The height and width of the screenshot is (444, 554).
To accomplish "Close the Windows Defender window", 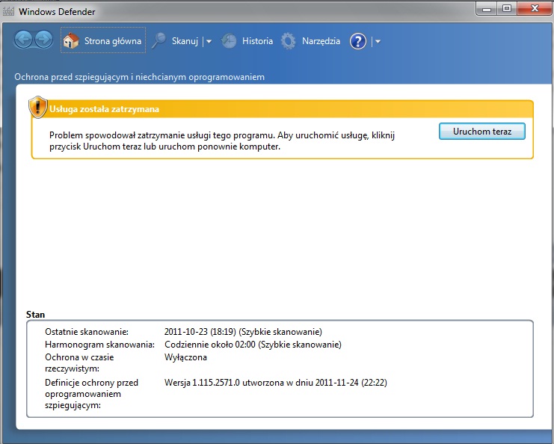I will (535, 9).
